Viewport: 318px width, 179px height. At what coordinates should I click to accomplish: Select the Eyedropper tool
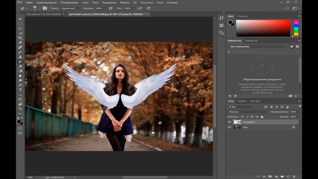pos(20,43)
